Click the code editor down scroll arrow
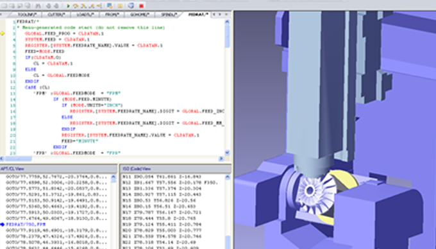This screenshot has height=249, width=436. 227,153
